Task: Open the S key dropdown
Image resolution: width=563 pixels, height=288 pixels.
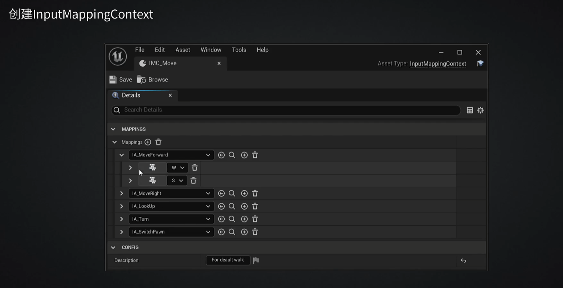Action: pyautogui.click(x=177, y=180)
